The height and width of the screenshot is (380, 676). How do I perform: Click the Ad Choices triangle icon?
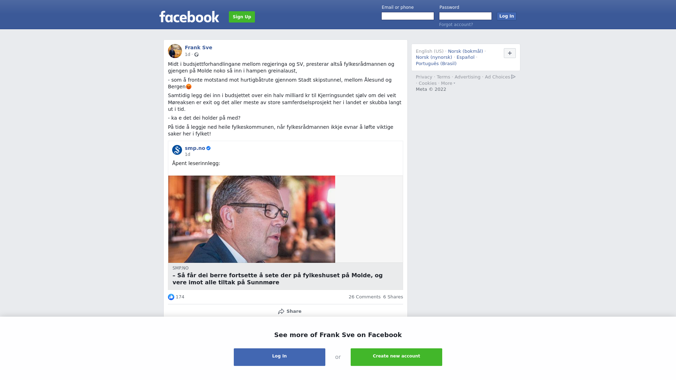click(513, 77)
